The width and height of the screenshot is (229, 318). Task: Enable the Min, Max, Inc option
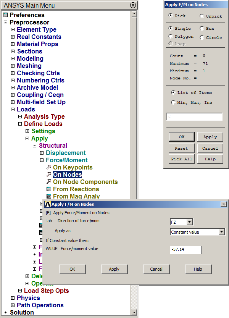tap(173, 102)
